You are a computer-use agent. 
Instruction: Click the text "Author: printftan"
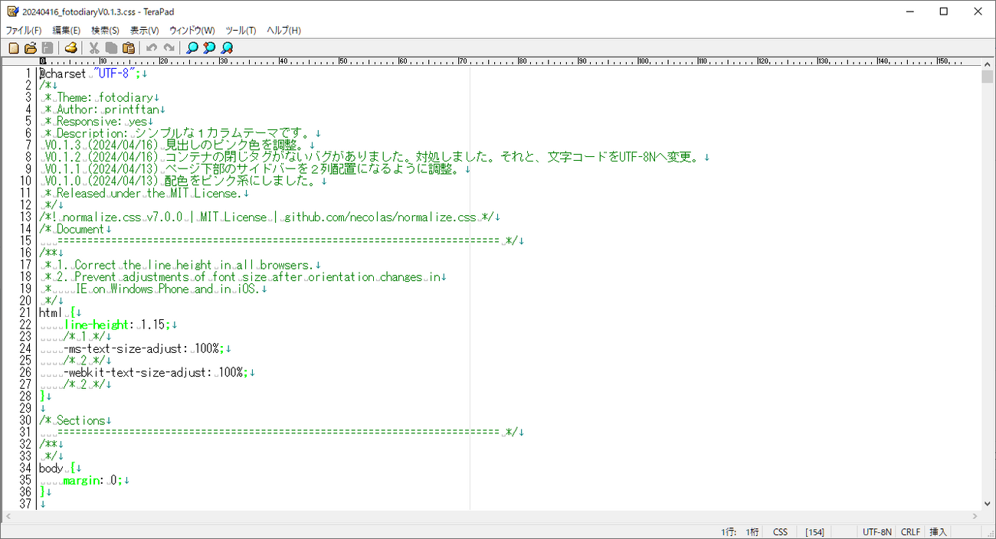pyautogui.click(x=108, y=109)
